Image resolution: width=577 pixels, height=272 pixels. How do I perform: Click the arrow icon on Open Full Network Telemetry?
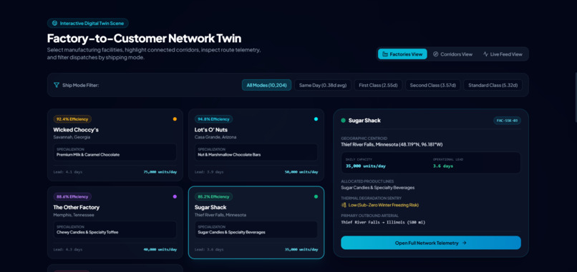click(465, 243)
